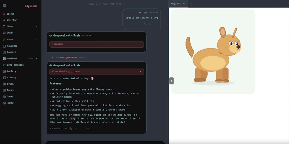Click the .svg inline code text
289x144 pixels.
[x=72, y=119]
